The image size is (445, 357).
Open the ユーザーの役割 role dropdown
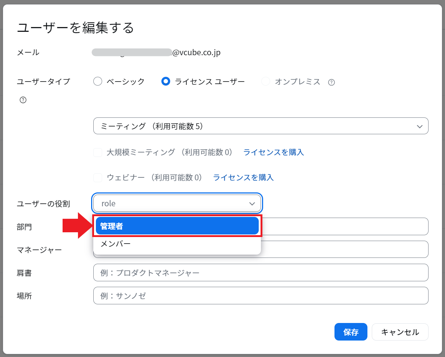pos(177,203)
